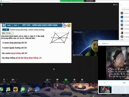Click the QR code icon on slide header
The width and height of the screenshot is (129, 97).
pos(3,25)
